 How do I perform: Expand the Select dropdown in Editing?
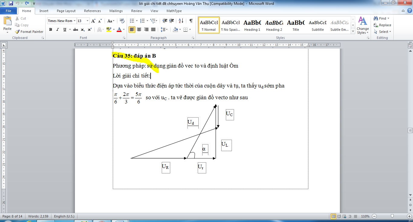383,32
